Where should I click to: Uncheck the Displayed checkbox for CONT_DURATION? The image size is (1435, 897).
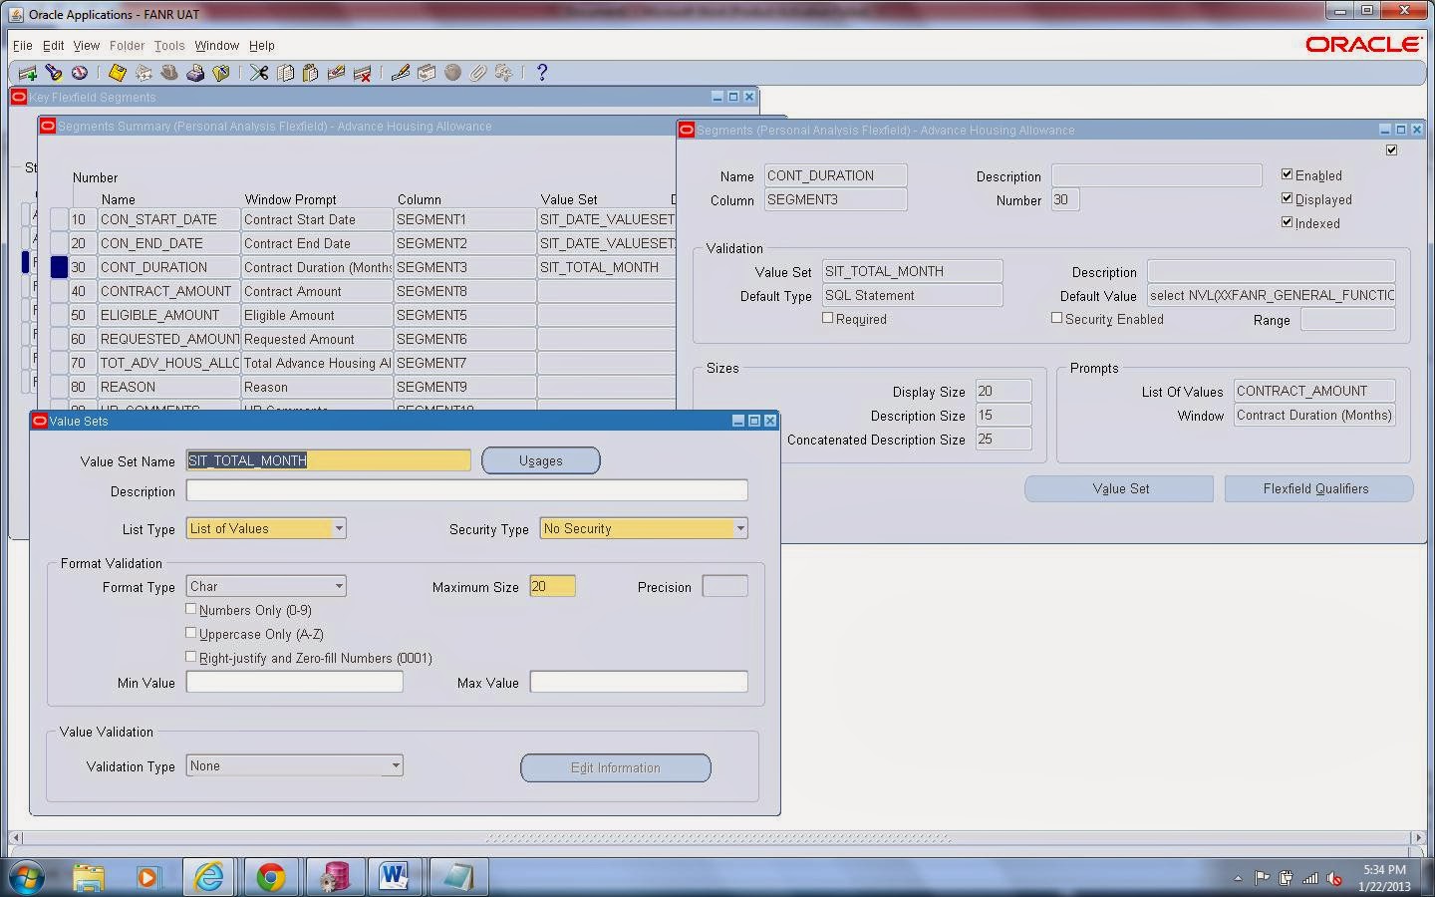[1287, 199]
